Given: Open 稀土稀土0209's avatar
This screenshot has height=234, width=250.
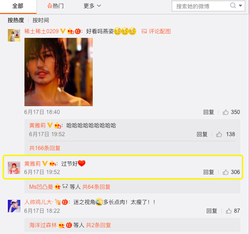Looking at the screenshot, I should 14,35.
